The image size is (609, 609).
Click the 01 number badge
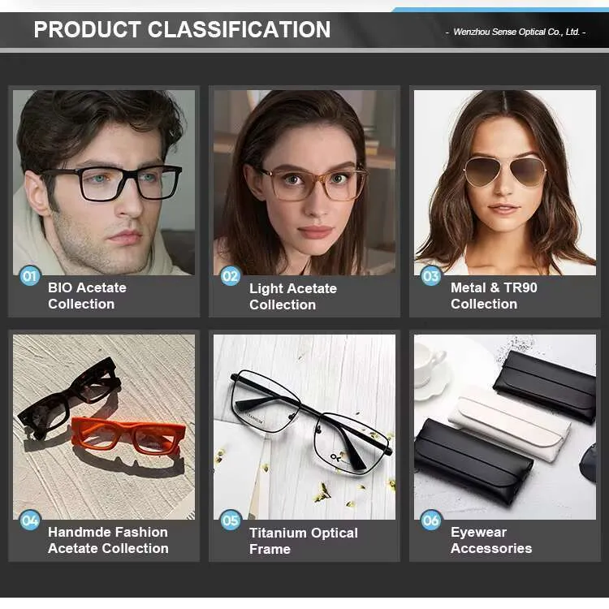30,276
